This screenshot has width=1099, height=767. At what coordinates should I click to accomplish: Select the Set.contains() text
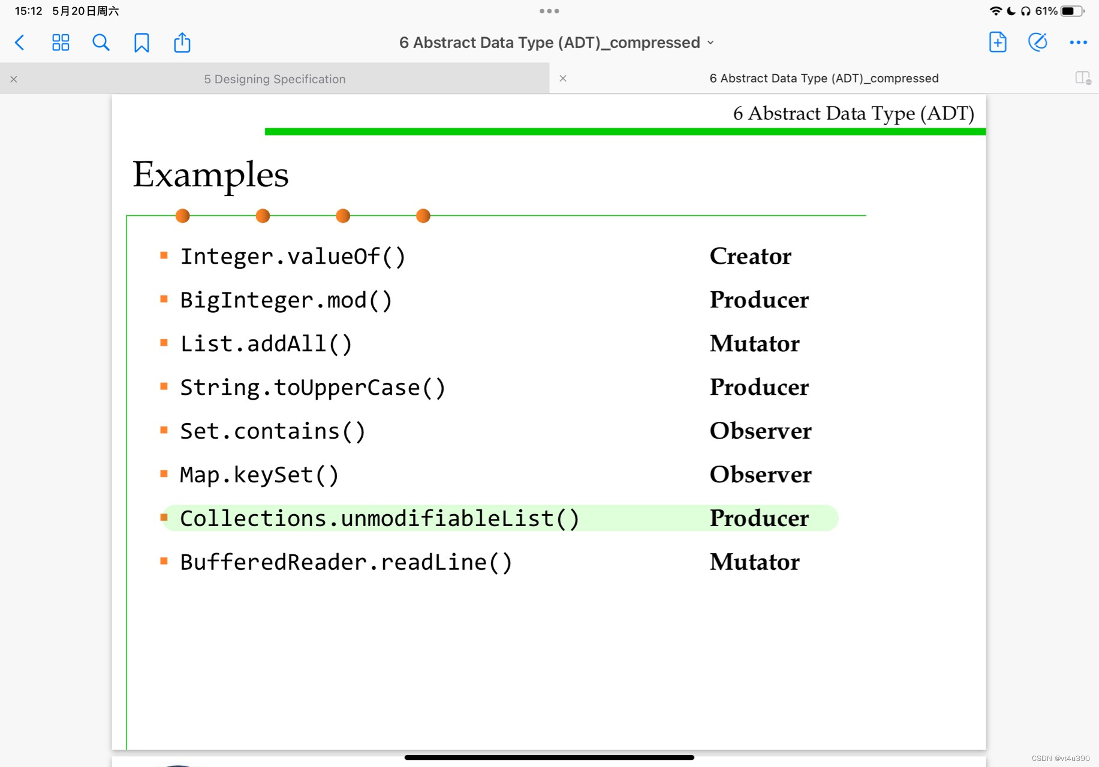tap(273, 431)
